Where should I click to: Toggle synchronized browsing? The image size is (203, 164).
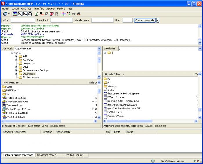[x=74, y=14]
